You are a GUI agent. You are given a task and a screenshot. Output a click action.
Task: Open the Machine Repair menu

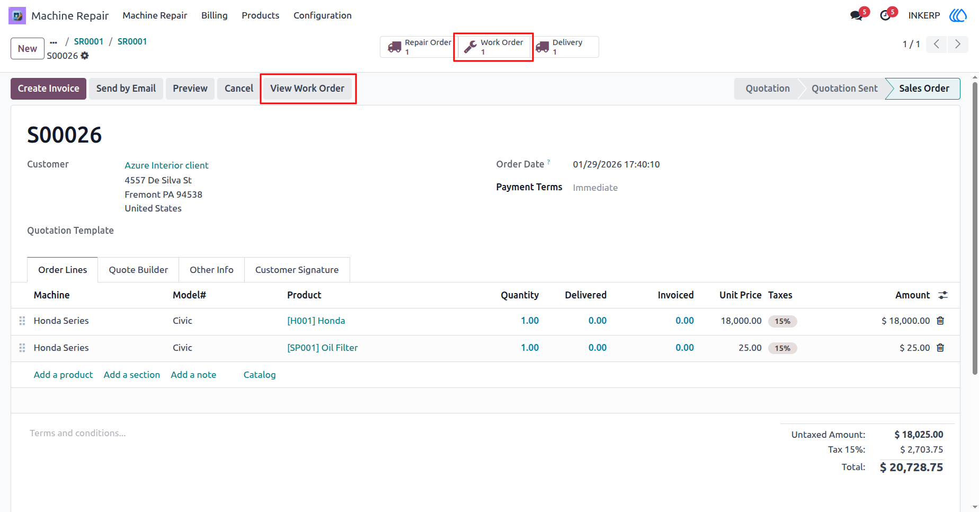[155, 15]
